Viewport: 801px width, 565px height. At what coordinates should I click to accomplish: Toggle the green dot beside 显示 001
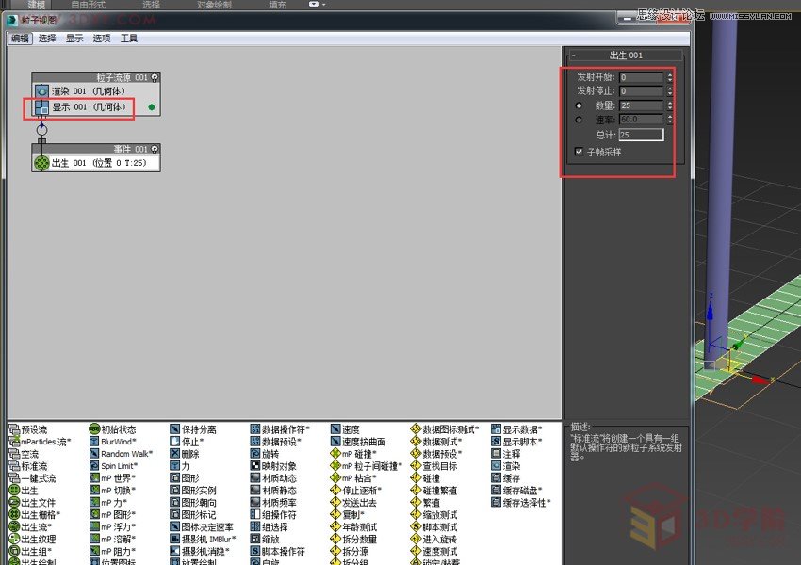pos(151,107)
